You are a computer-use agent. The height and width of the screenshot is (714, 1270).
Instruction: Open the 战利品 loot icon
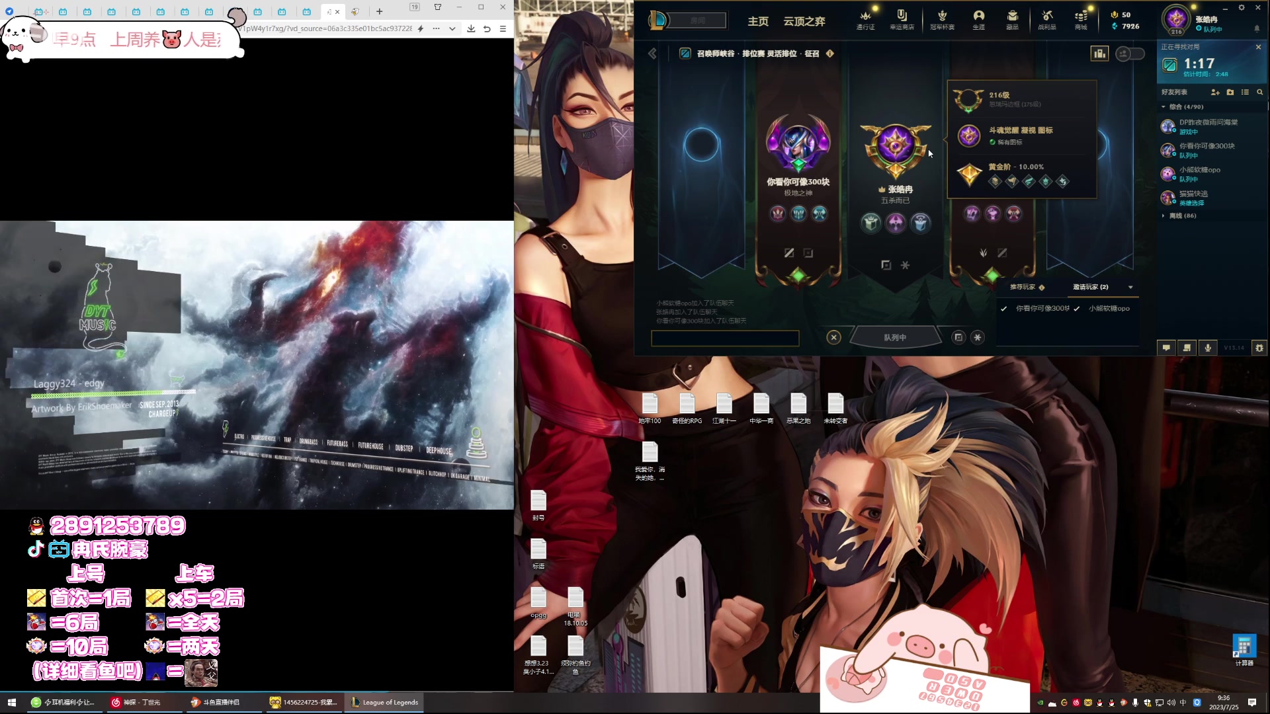click(x=1047, y=19)
